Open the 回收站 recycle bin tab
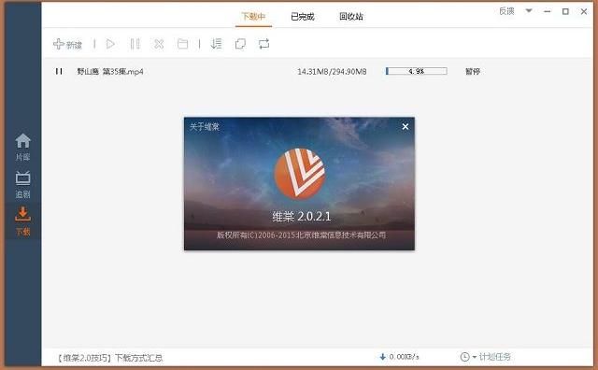Image resolution: width=598 pixels, height=370 pixels. [x=351, y=17]
